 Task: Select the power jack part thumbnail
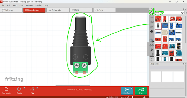(158, 26)
